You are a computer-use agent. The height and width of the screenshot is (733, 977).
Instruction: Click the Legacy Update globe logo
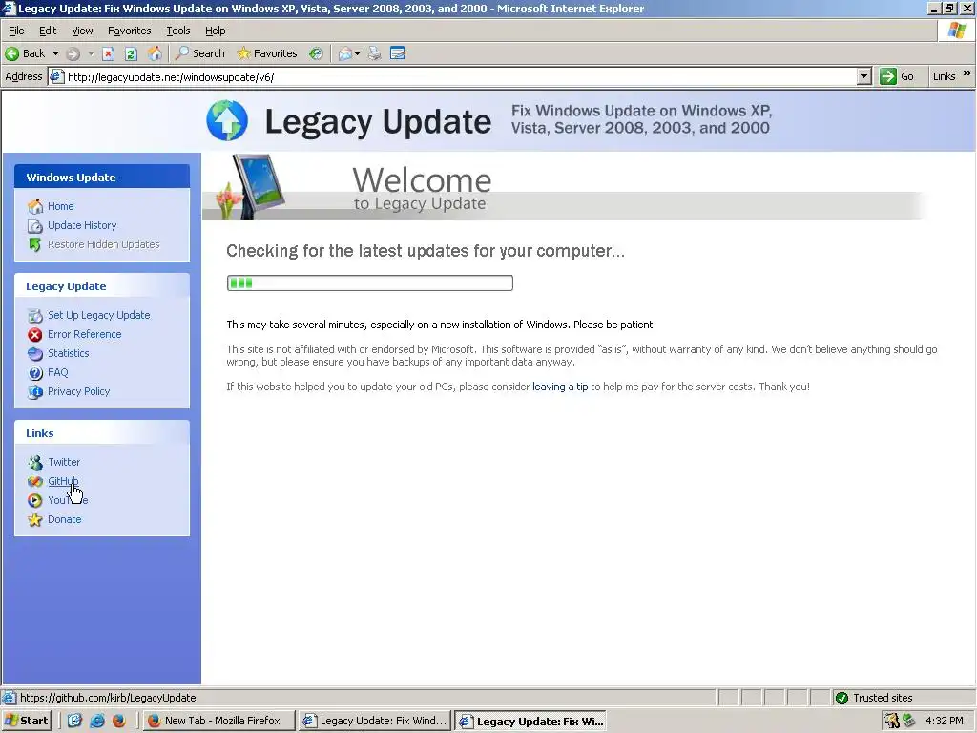click(227, 120)
